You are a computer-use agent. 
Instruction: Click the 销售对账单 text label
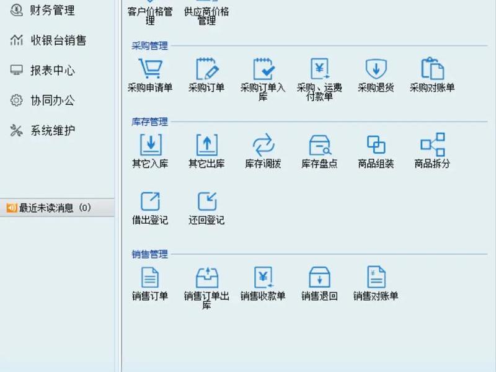point(376,296)
